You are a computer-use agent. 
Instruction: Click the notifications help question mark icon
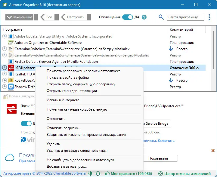coord(144,17)
